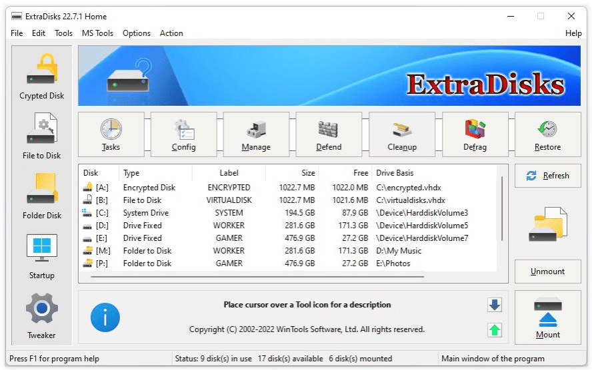Select the folder disk icon for [P:]

coord(87,263)
